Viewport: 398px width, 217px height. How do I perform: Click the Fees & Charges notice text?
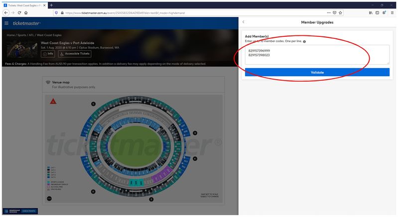(105, 64)
